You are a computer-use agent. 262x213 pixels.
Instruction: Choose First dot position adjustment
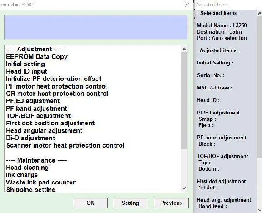coord(50,123)
